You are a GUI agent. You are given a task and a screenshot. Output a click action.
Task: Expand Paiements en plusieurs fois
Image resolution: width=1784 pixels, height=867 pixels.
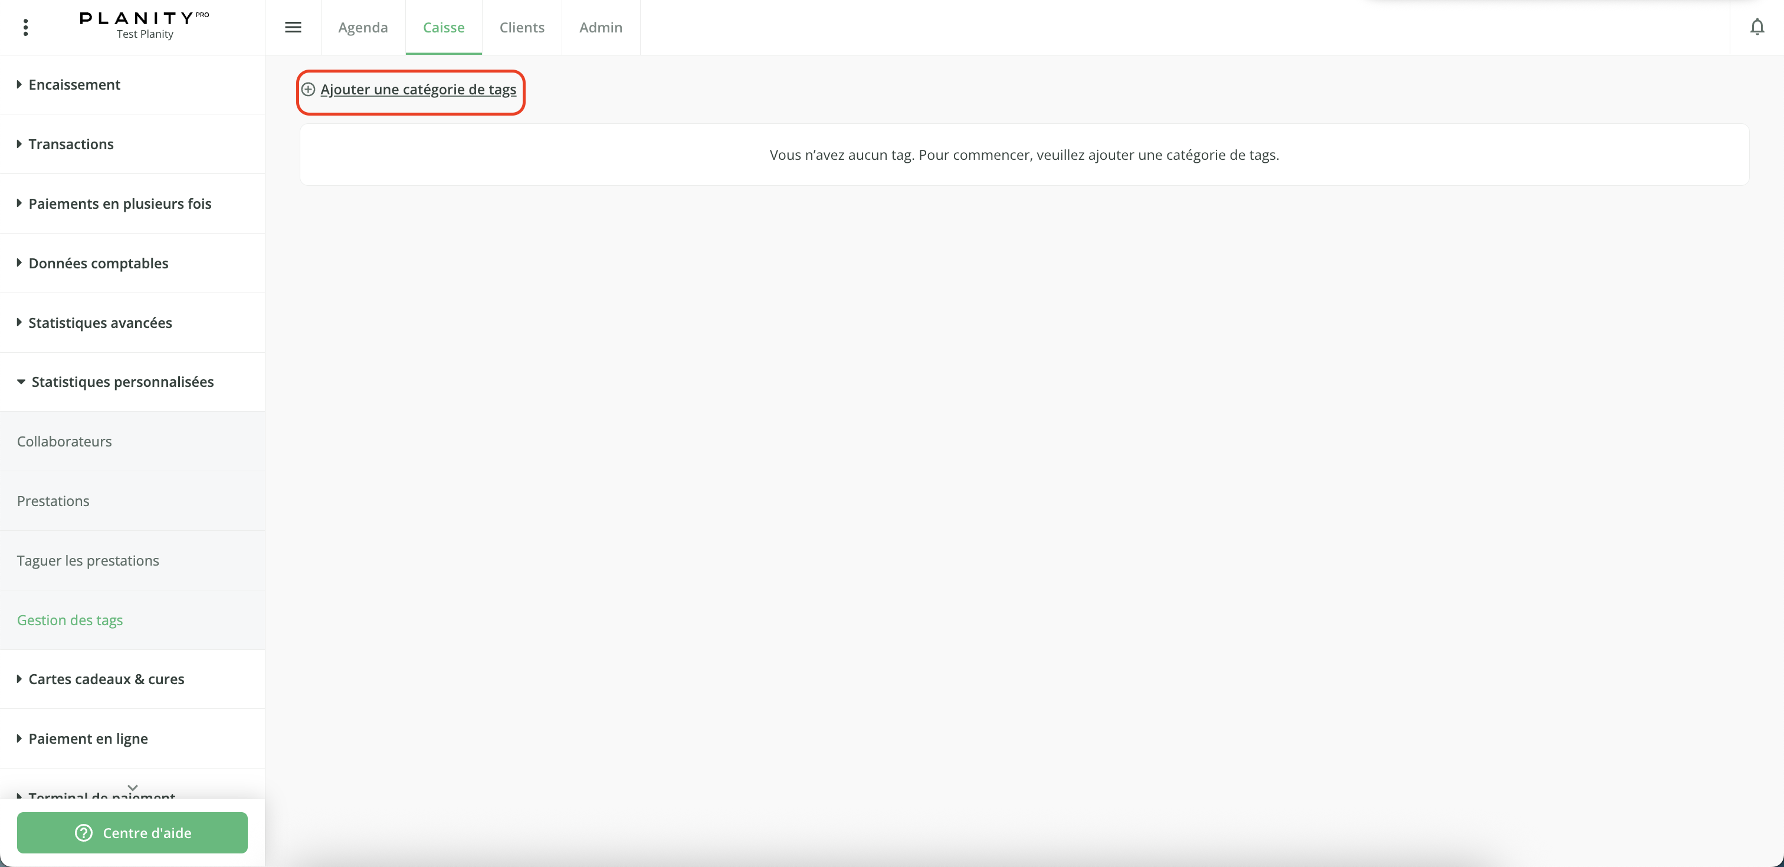pyautogui.click(x=132, y=203)
